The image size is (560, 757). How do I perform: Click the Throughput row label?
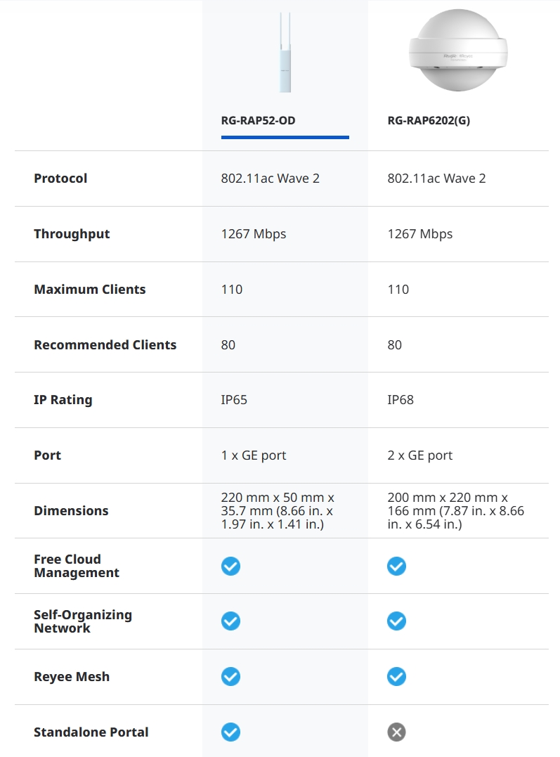click(x=72, y=234)
